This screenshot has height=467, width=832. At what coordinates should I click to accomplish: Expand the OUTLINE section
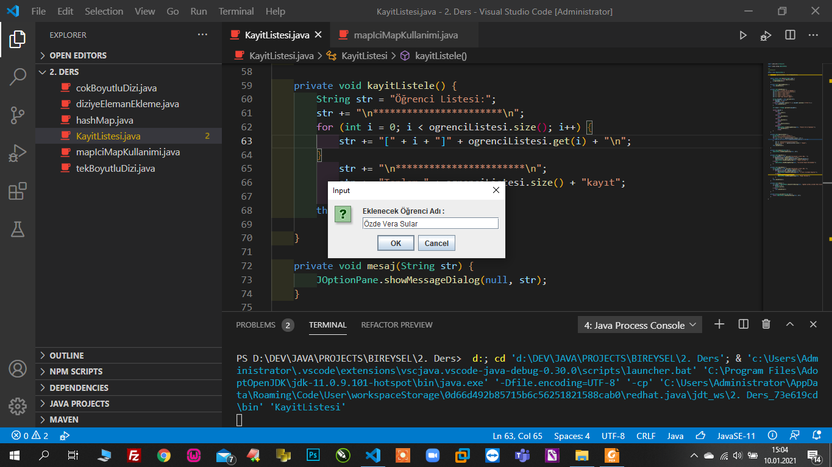[66, 356]
